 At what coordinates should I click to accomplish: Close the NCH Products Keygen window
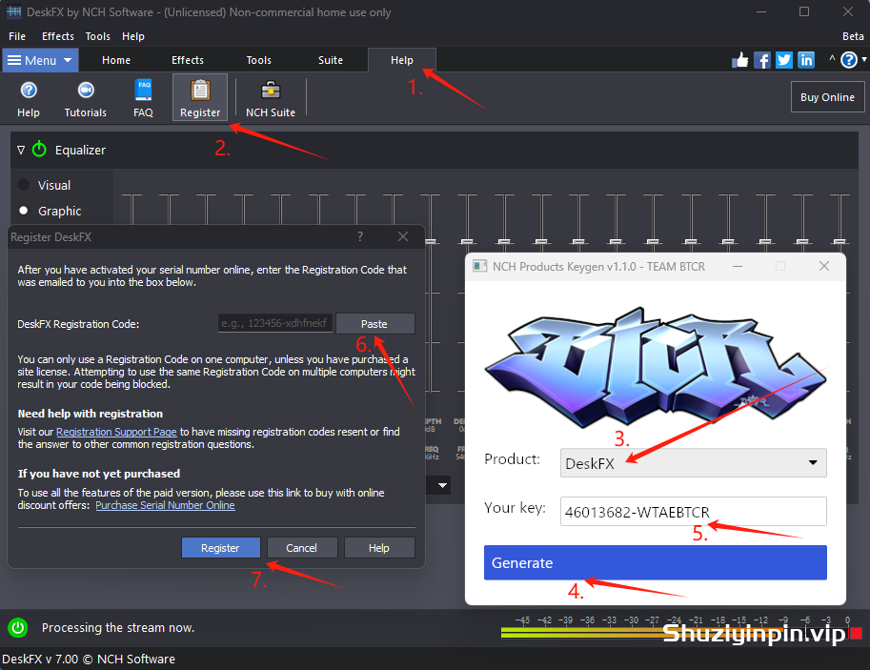824,267
